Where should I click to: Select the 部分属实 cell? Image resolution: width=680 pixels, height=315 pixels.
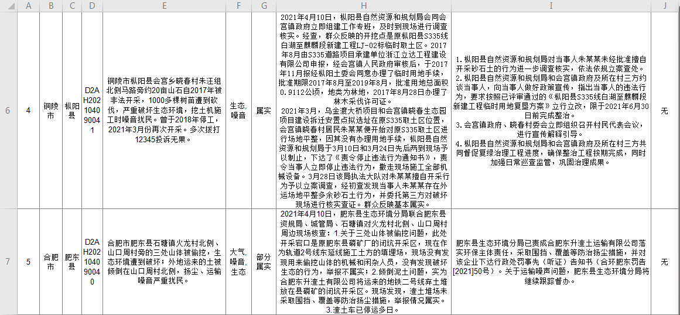tap(264, 262)
